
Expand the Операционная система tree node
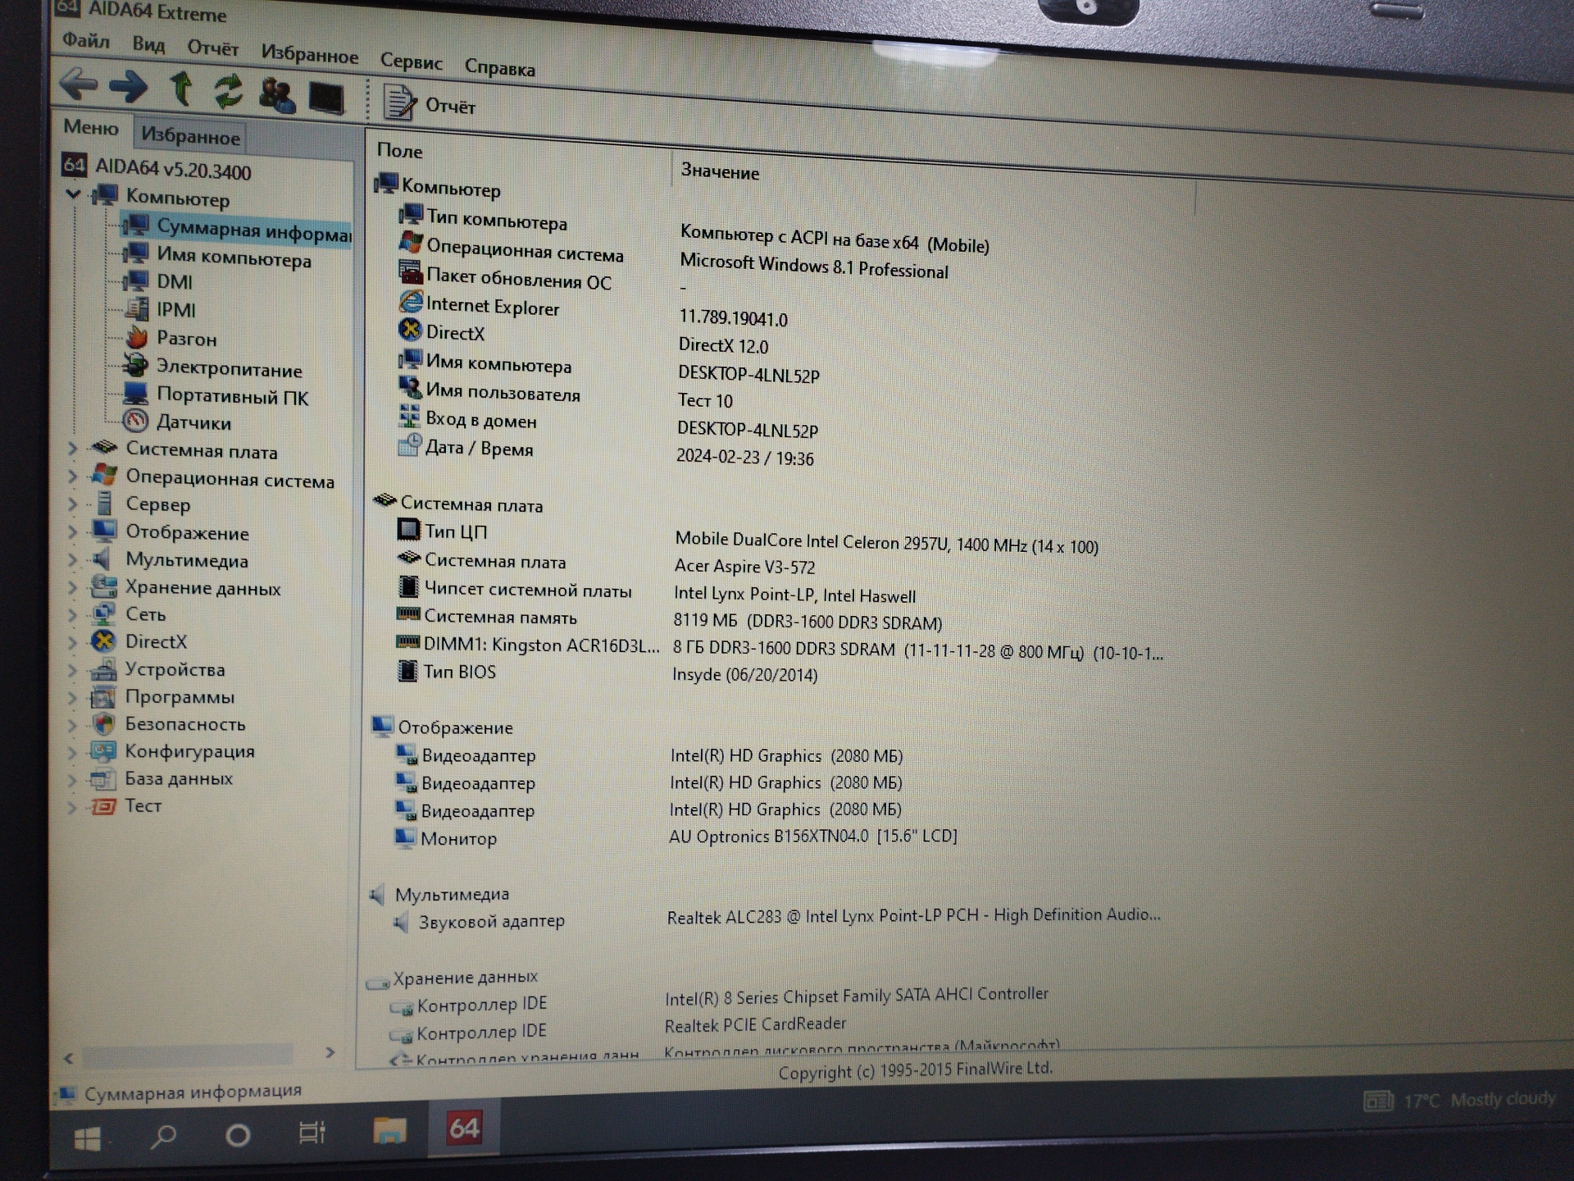pos(72,477)
